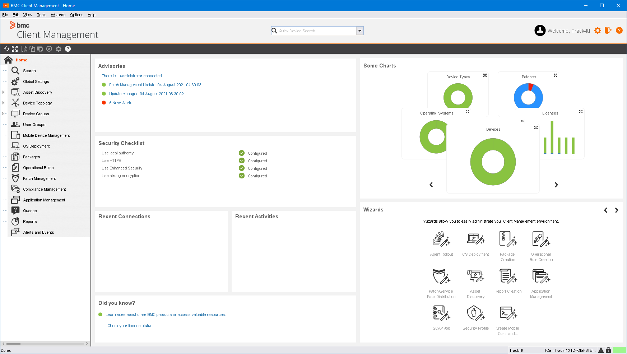Maximize the Patches chart
The width and height of the screenshot is (627, 354).
(555, 75)
